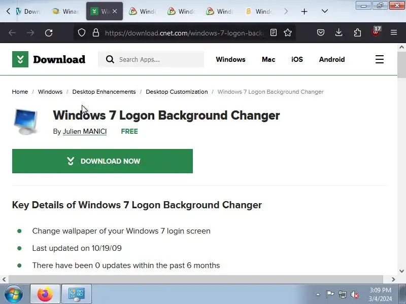Open the Downloads toolbar icon

pos(339,32)
